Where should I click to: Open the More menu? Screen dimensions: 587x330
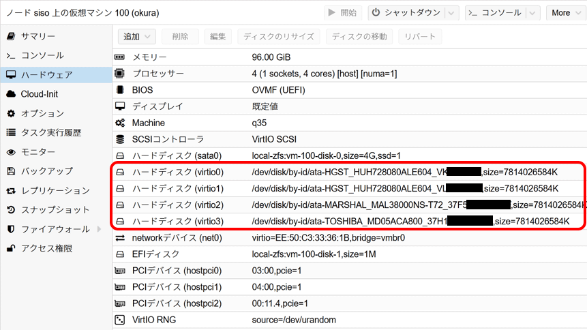(565, 13)
